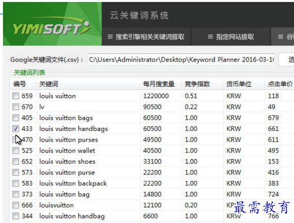
Task: Sort by 编号 column header
Action: pos(23,84)
